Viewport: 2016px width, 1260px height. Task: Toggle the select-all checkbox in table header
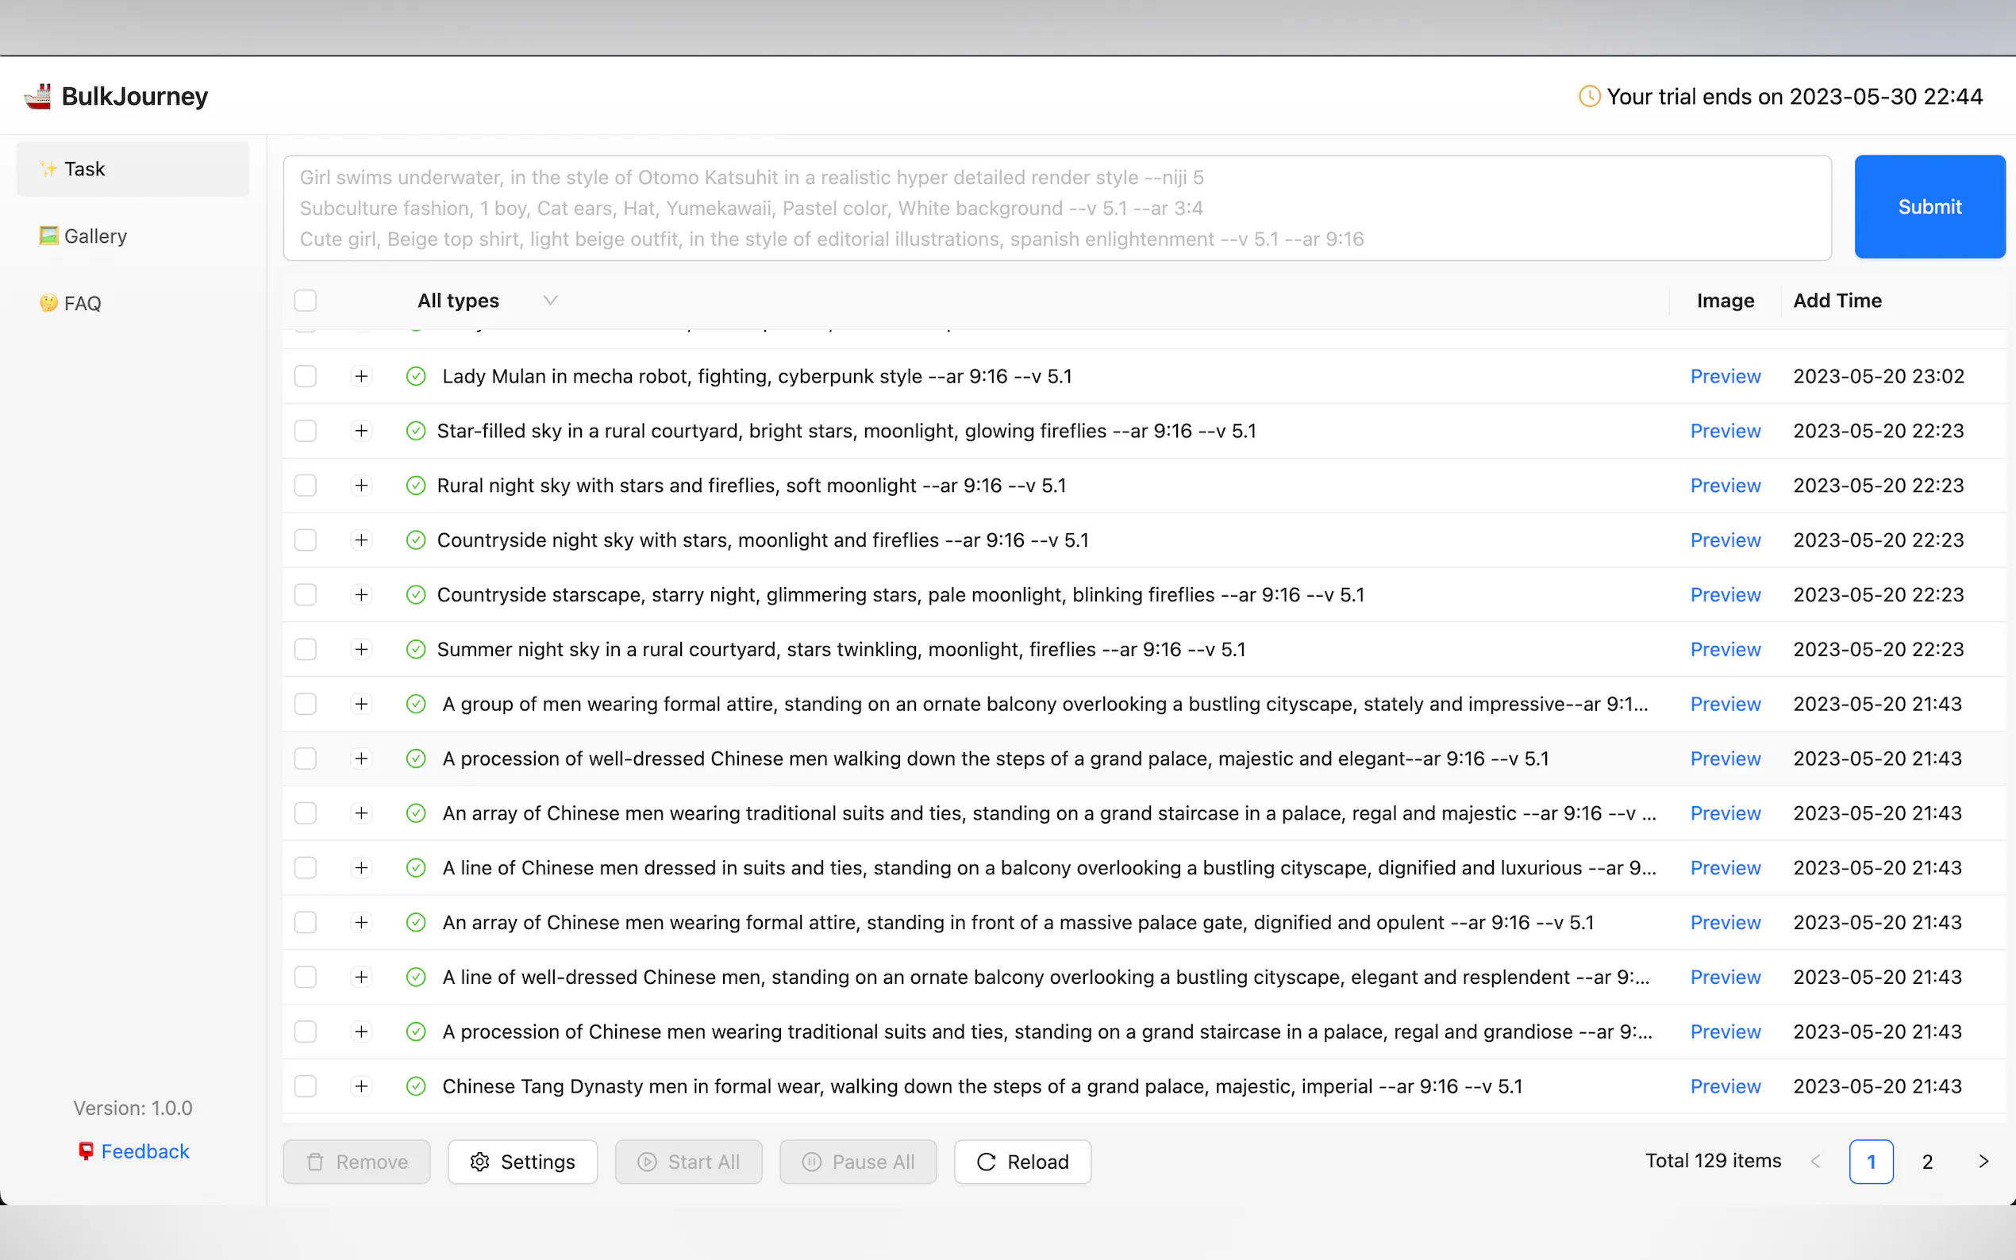click(306, 301)
